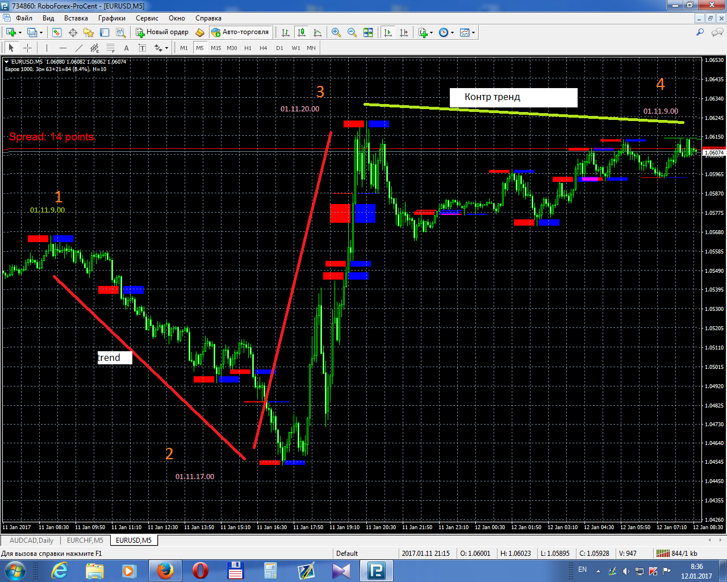Select the Text 'A' tool

coord(126,48)
